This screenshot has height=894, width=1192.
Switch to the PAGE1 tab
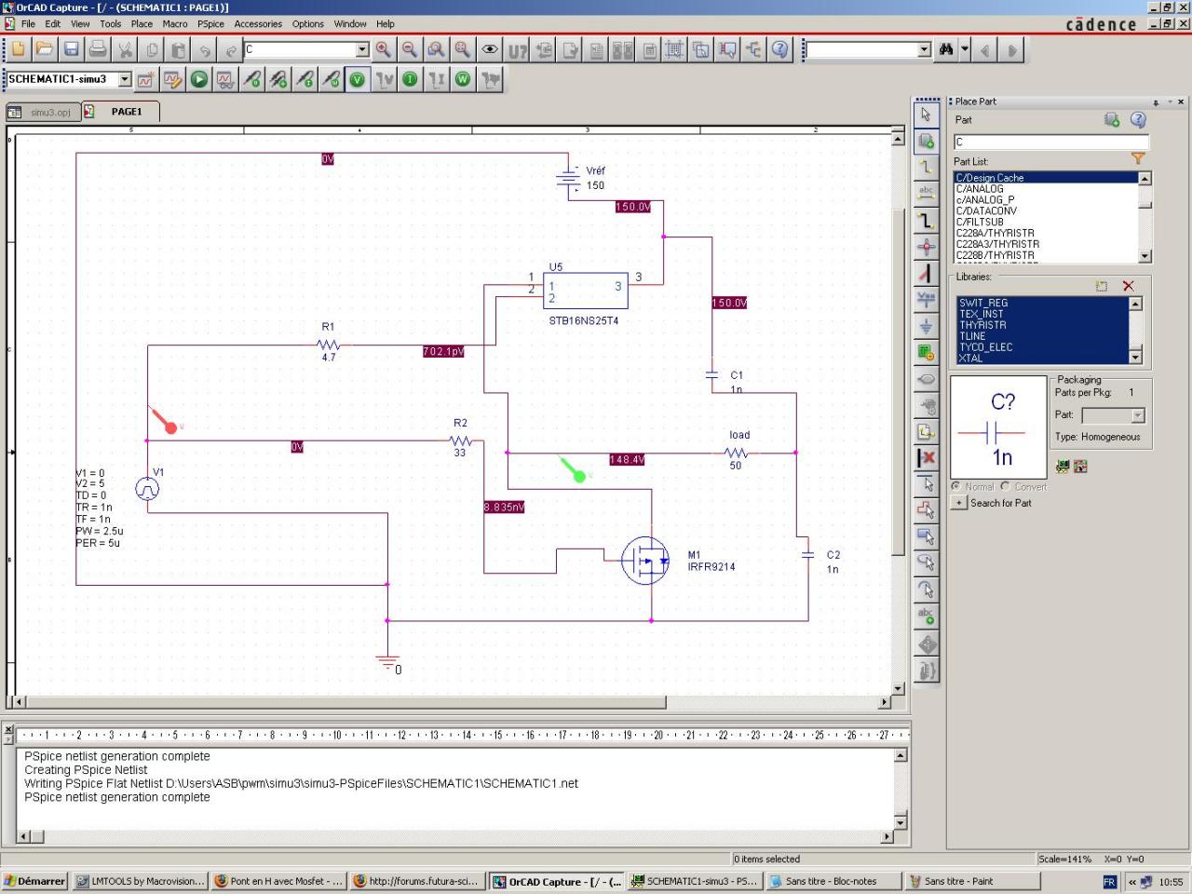point(121,112)
